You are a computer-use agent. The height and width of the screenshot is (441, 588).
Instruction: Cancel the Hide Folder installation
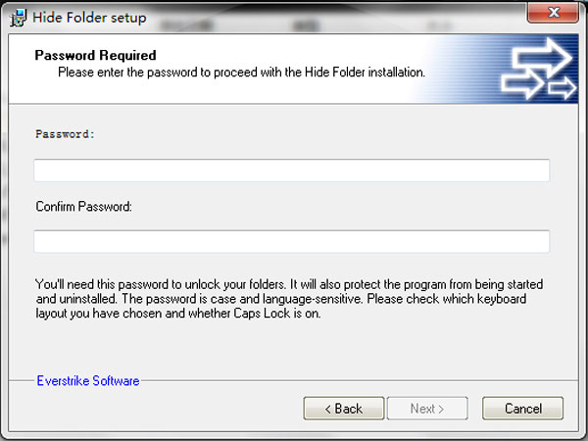(522, 409)
